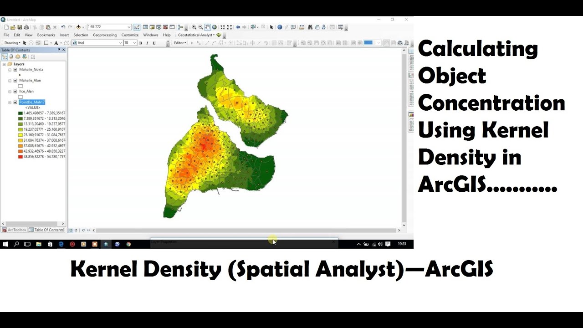Collapse the Ilce_Alan layer legend
Viewport: 583px width, 328px height.
[10, 92]
